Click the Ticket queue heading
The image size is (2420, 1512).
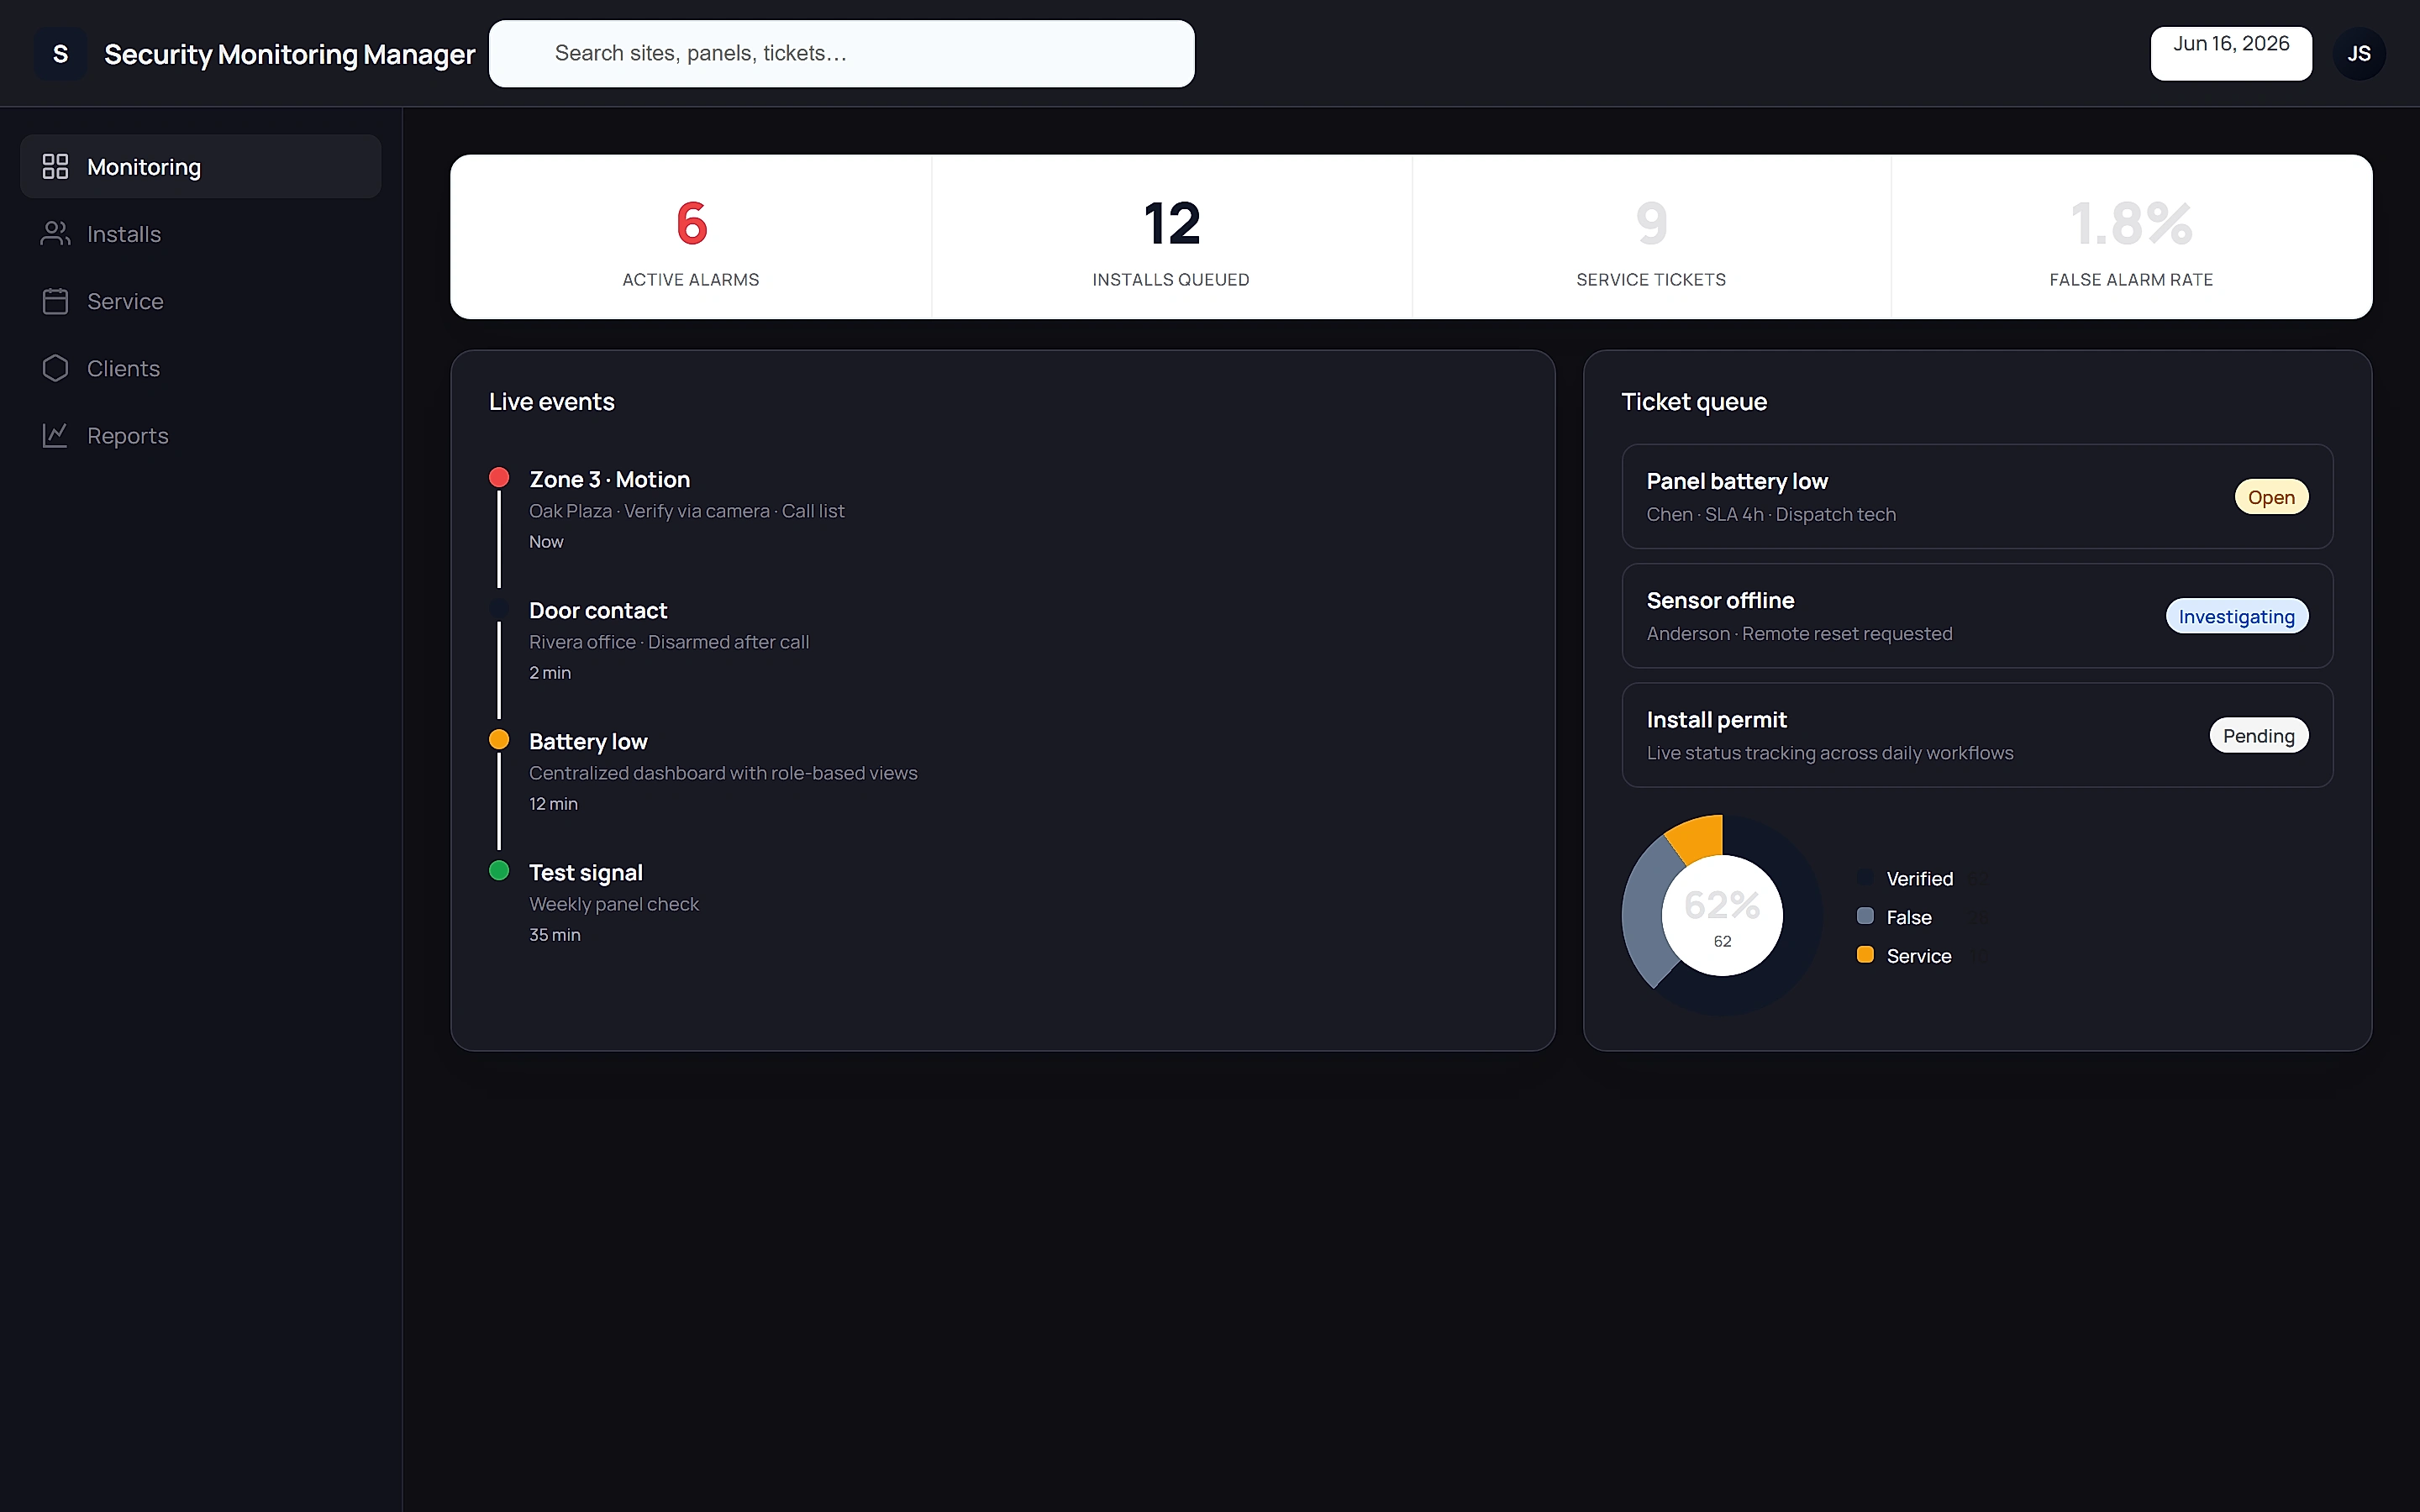(1694, 401)
